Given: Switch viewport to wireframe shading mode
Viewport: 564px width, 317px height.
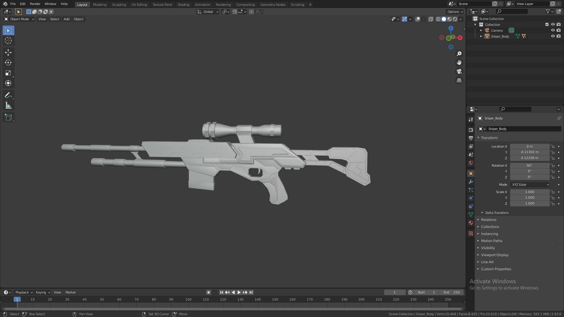Looking at the screenshot, I should coord(438,19).
